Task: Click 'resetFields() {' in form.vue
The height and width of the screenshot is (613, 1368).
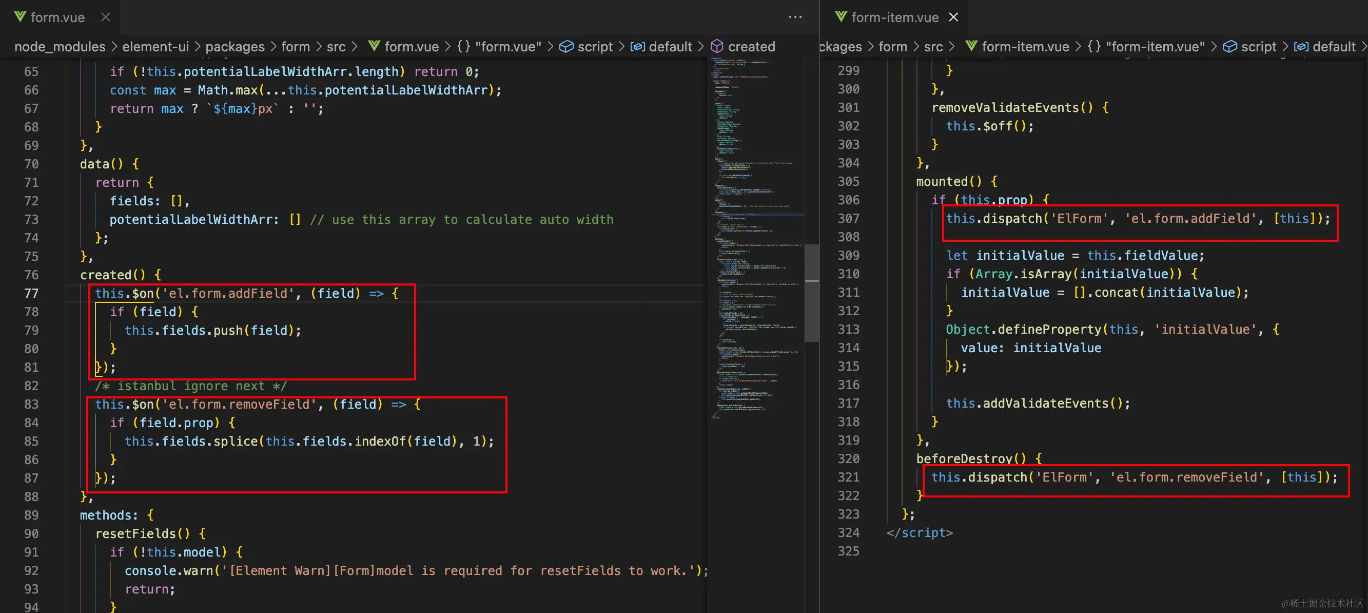Action: 150,533
